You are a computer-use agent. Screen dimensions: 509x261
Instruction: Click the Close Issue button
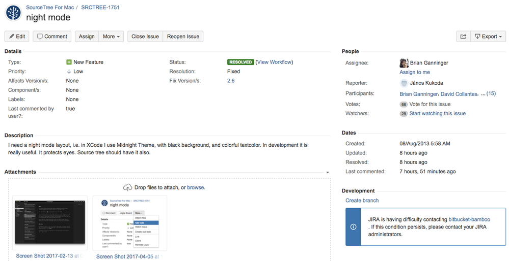pos(145,37)
